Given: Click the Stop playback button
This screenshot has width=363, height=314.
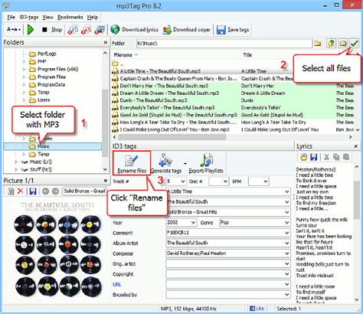Looking at the screenshot, I should tap(52, 30).
